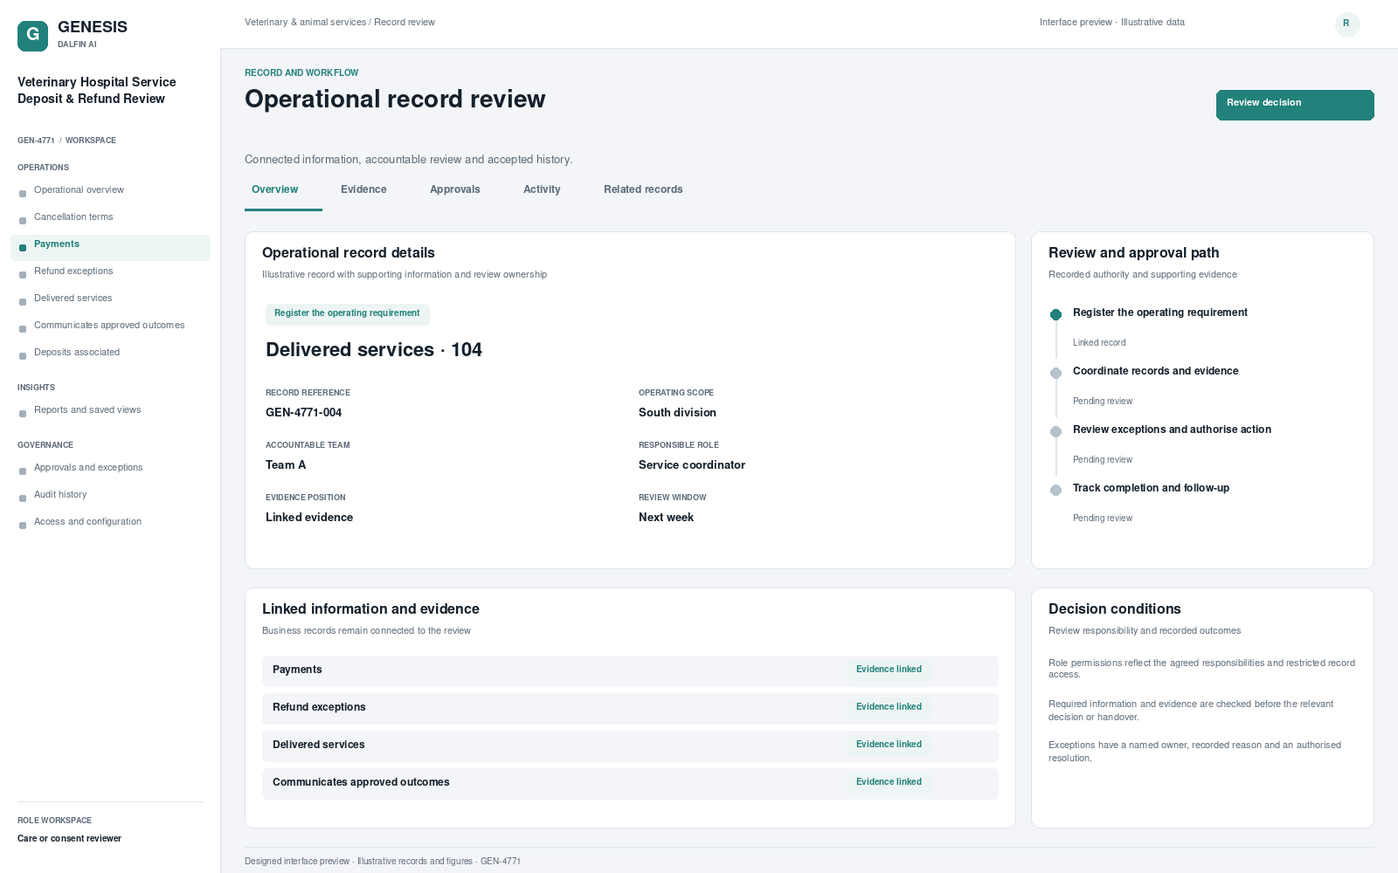The image size is (1398, 873).
Task: Click the green Register the operating requirement step marker
Action: click(x=1055, y=314)
